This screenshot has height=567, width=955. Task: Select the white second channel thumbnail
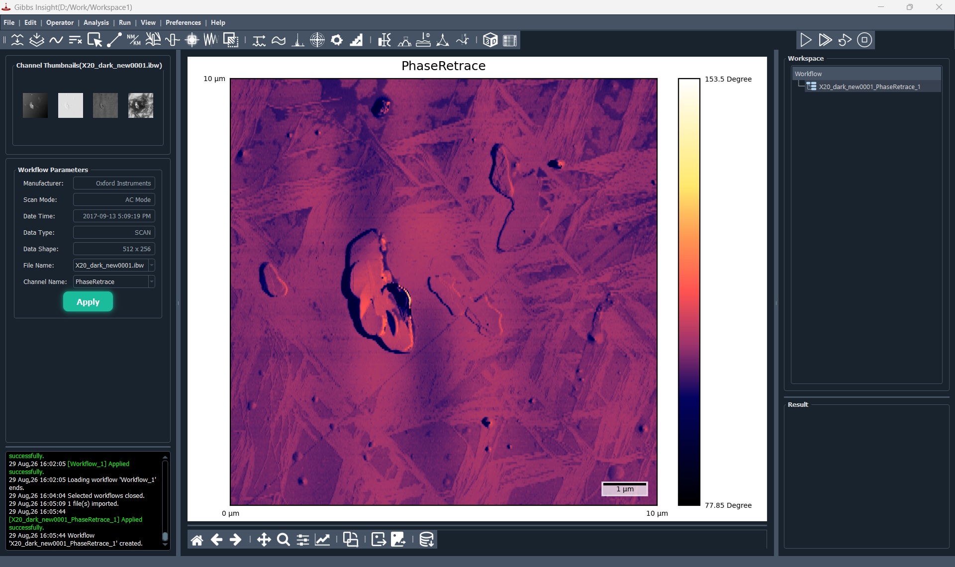[71, 105]
